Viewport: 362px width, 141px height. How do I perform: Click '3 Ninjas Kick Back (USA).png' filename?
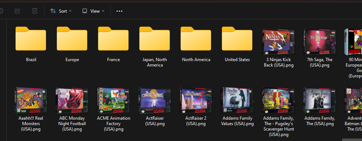pos(279,63)
